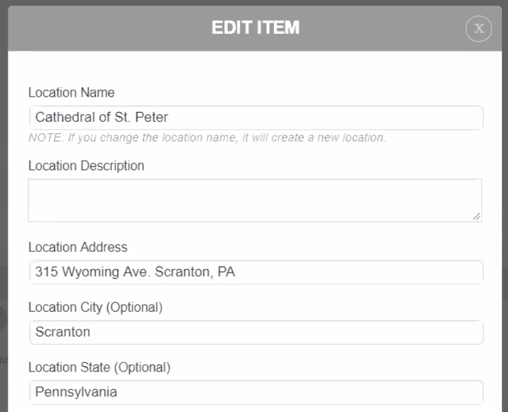The height and width of the screenshot is (412, 508).
Task: Click the "Location Name" label
Action: tap(71, 93)
